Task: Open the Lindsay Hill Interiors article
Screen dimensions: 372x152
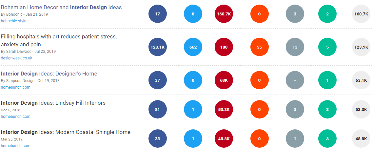Action: click(x=53, y=103)
